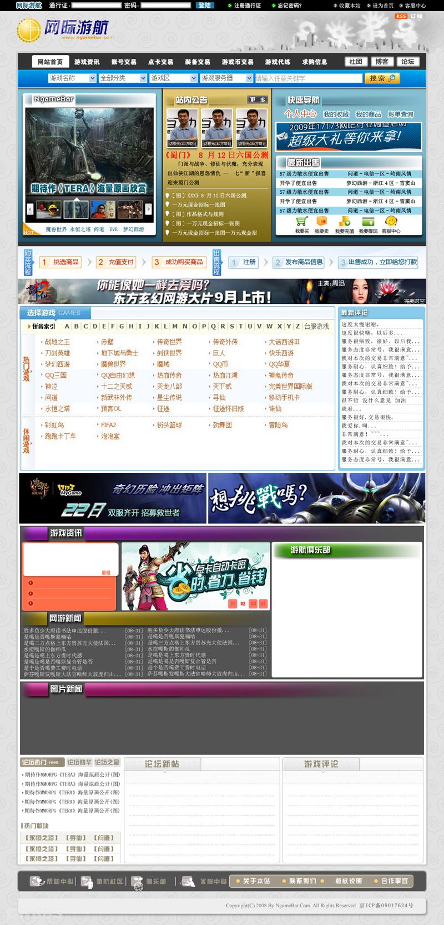Open the 账单查询 link
The height and width of the screenshot is (925, 444).
[x=400, y=114]
